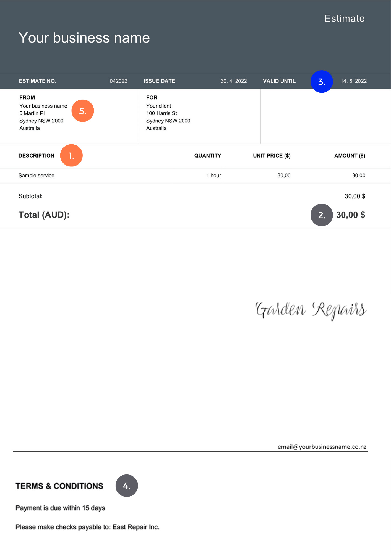Click the 'Subtotal:' label
The width and height of the screenshot is (391, 553).
30,196
